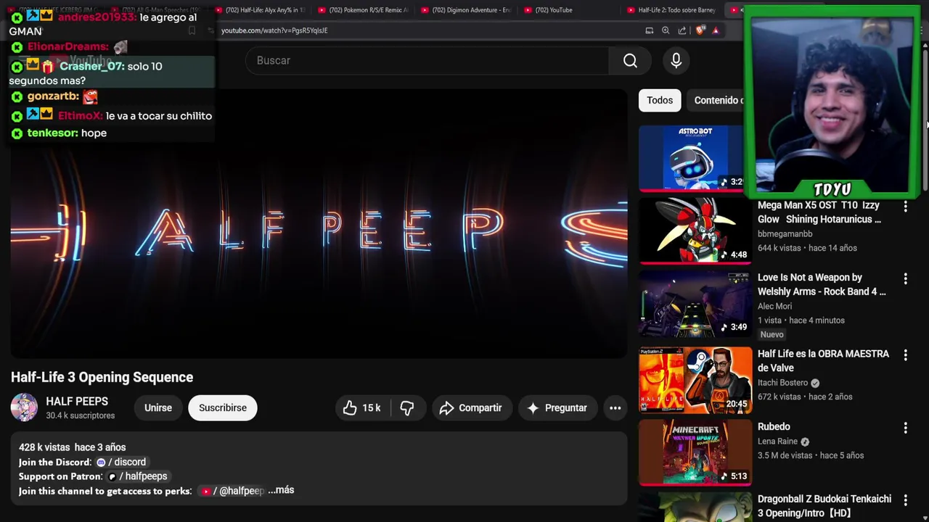Start voice search with microphone icon

[x=676, y=61]
